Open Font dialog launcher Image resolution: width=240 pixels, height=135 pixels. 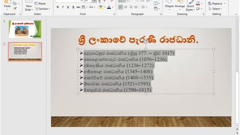click(114, 14)
